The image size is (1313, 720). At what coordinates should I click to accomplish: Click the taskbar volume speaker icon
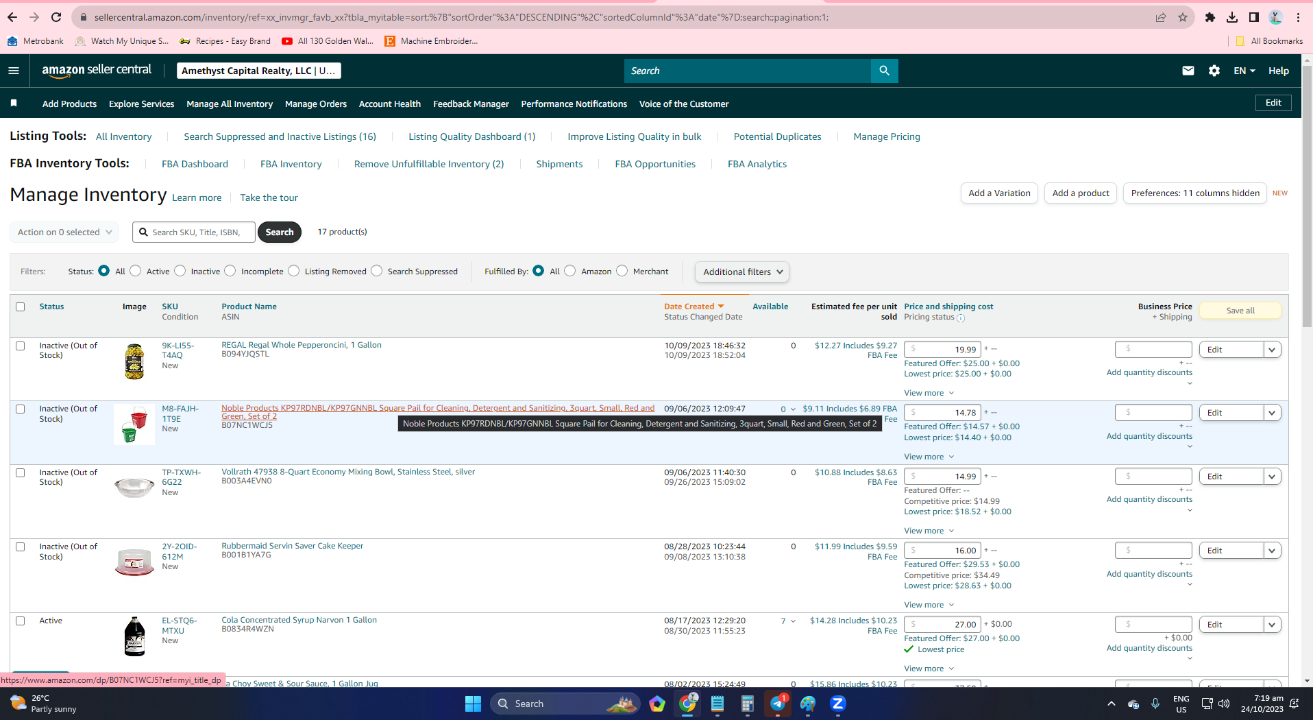(1224, 704)
